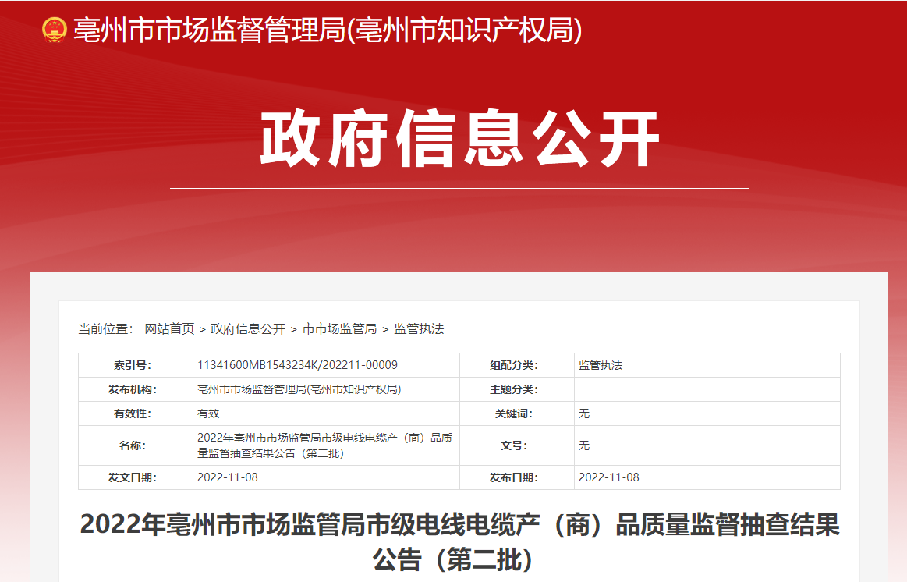Click the 发文日期 value 2022-11-08
The width and height of the screenshot is (907, 582).
point(228,477)
